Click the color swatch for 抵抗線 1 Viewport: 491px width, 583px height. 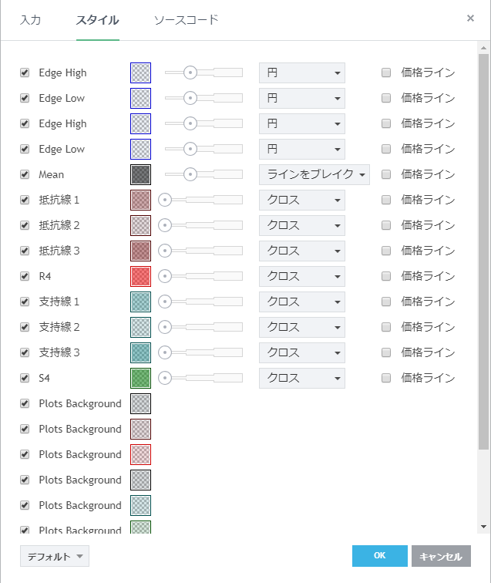[140, 200]
